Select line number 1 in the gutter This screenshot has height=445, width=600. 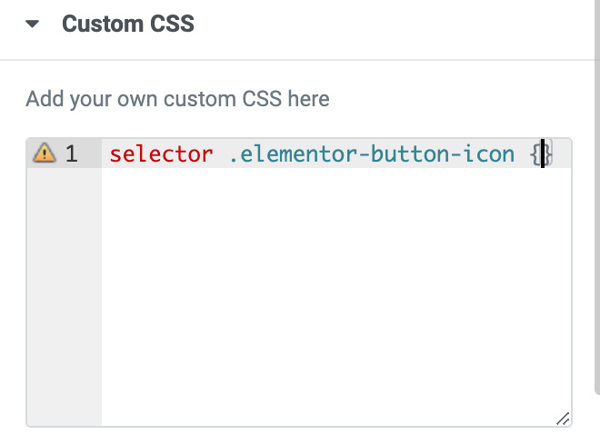point(71,153)
